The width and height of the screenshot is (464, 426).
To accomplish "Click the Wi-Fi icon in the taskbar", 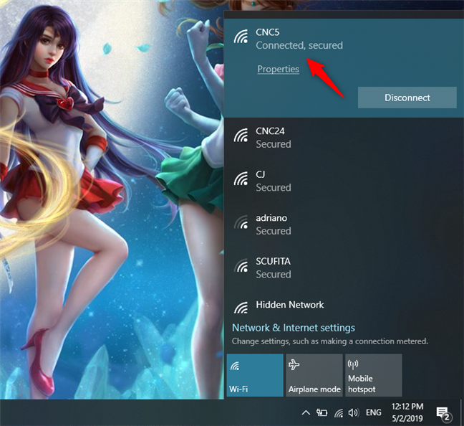I will [339, 412].
